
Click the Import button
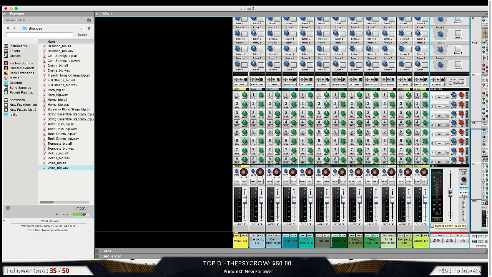[80, 208]
